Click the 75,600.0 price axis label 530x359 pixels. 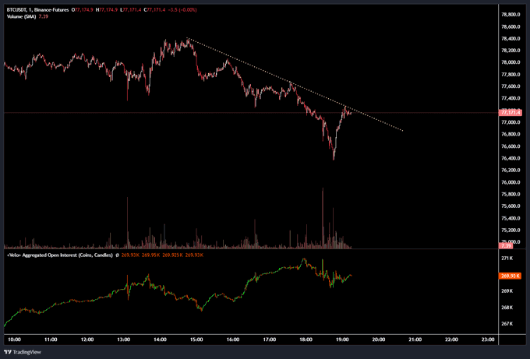(x=511, y=206)
